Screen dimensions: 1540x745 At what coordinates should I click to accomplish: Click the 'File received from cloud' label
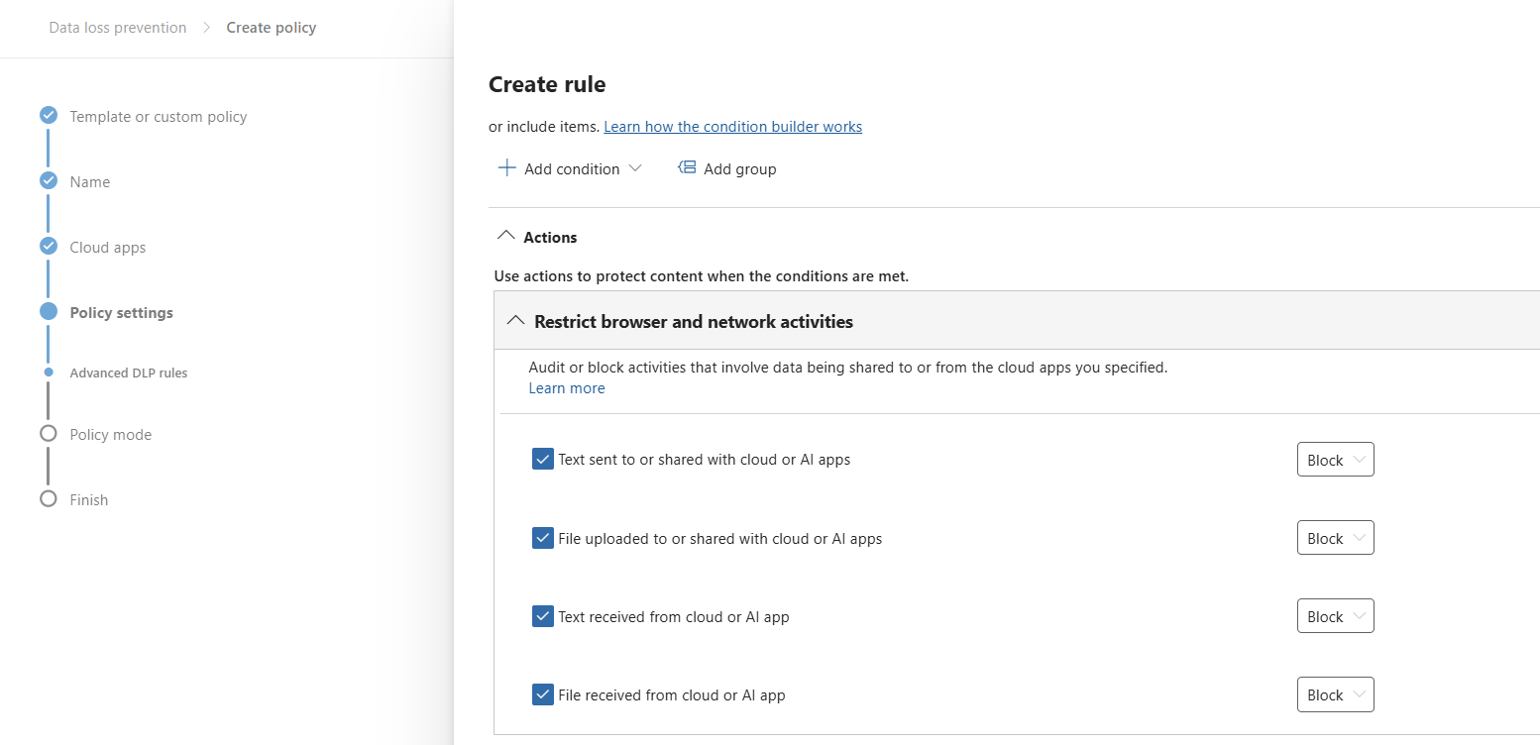(672, 695)
